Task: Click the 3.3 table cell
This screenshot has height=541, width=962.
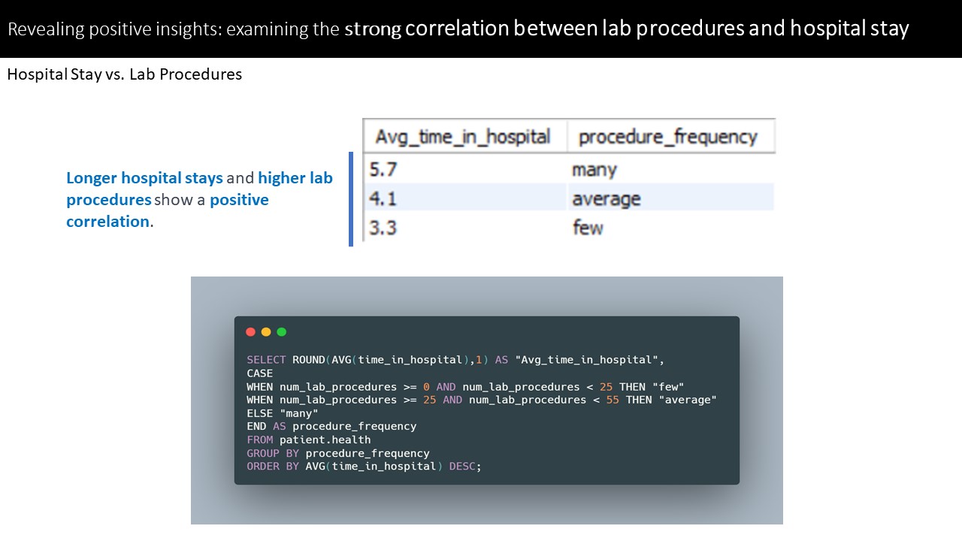Action: coord(465,227)
